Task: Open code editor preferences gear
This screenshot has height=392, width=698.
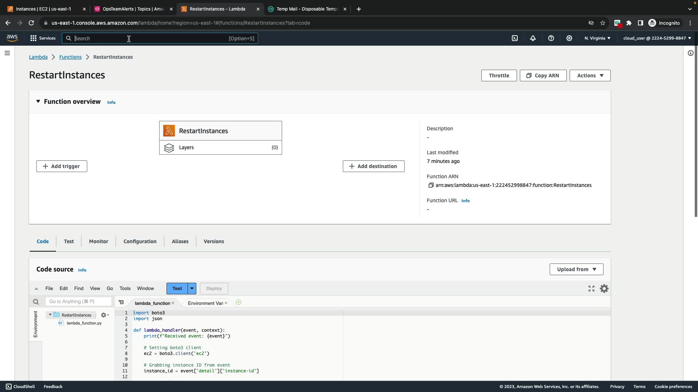Action: pyautogui.click(x=604, y=289)
